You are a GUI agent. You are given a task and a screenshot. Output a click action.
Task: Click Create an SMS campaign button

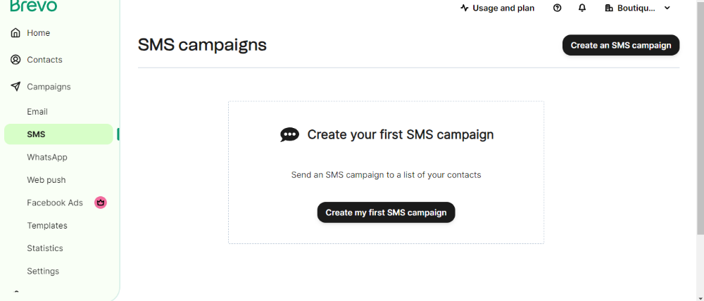(621, 45)
